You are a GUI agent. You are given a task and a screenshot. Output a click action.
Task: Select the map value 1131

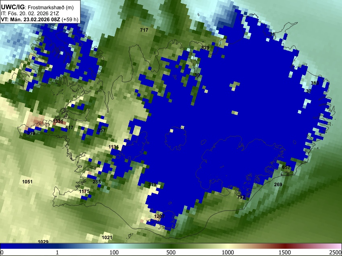click(x=113, y=147)
